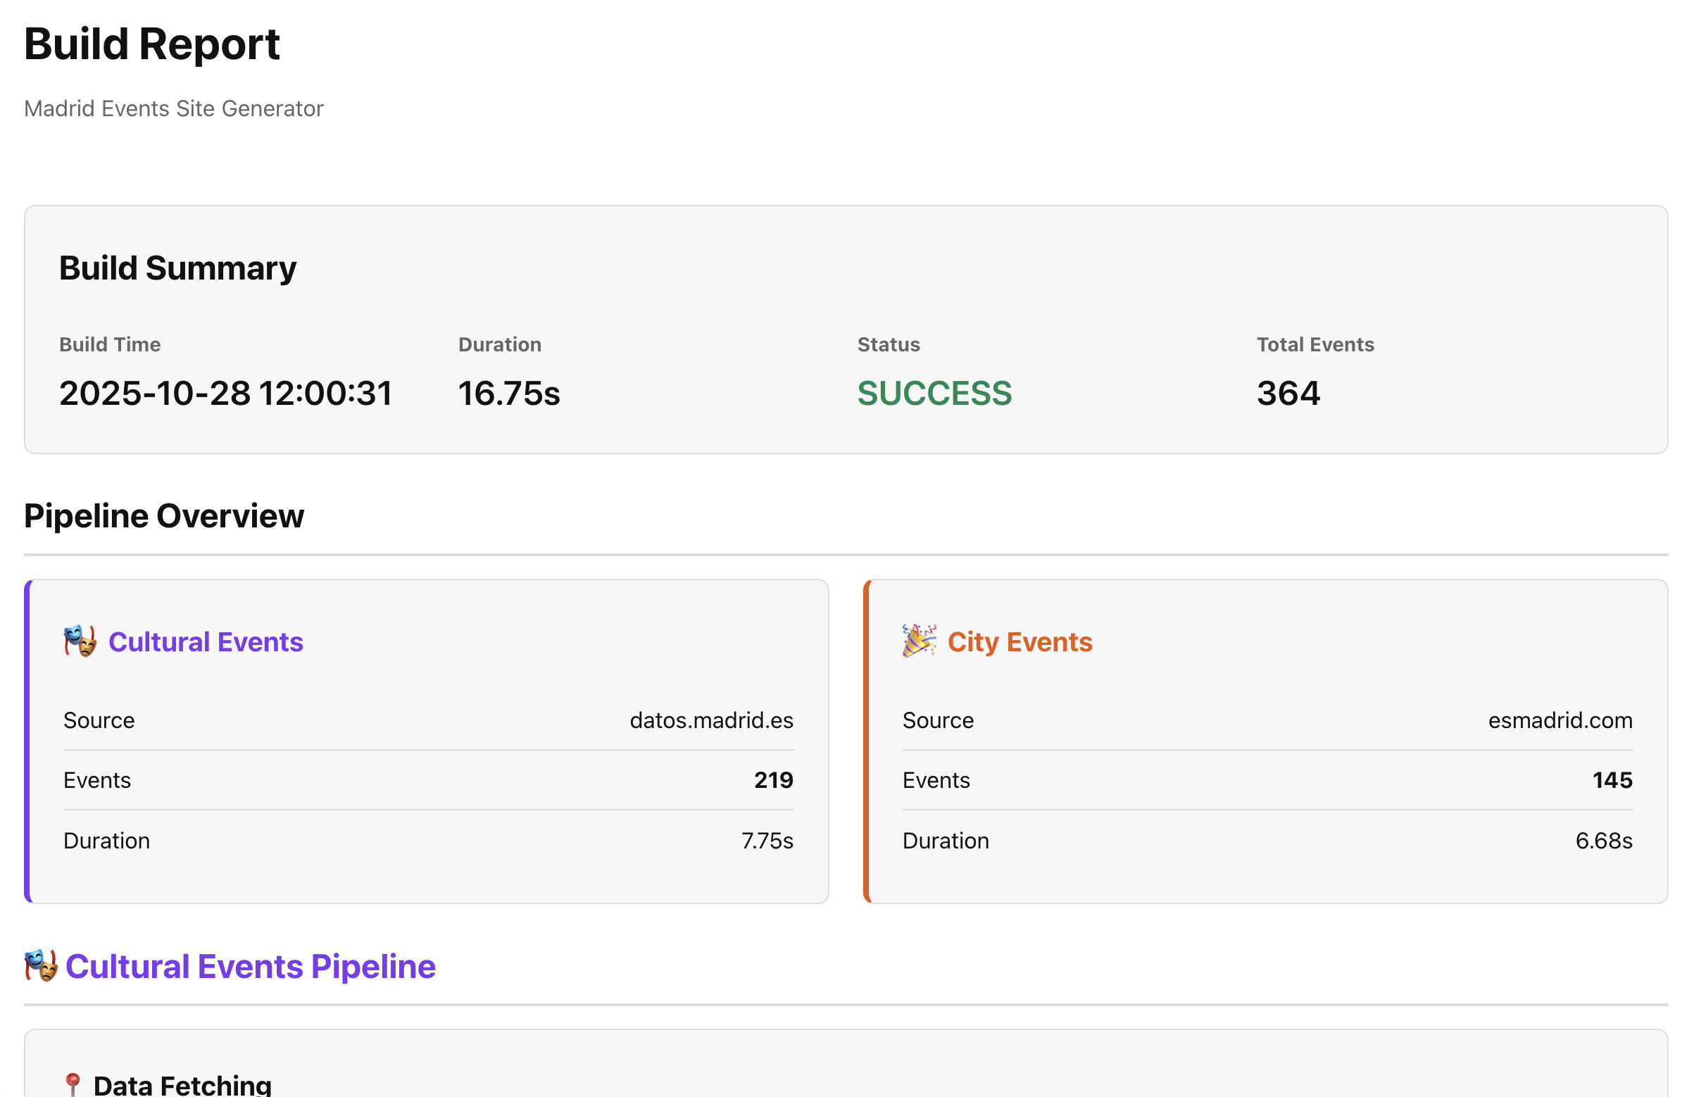Toggle the Cultural Events card selection
Screen dimensions: 1694x1097
click(427, 740)
